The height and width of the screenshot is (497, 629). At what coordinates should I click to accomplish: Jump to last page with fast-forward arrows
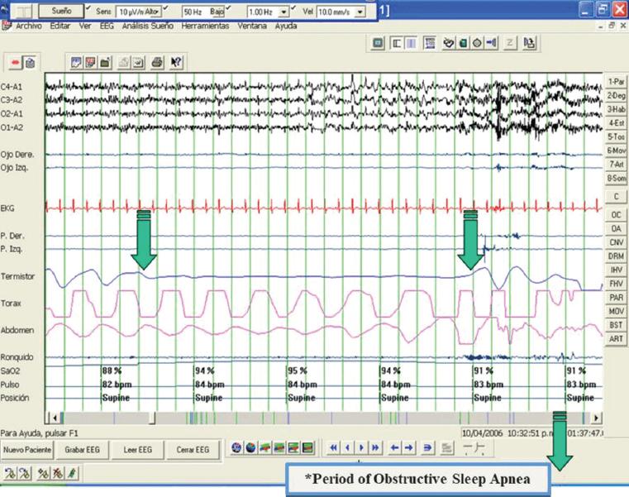[x=375, y=447]
